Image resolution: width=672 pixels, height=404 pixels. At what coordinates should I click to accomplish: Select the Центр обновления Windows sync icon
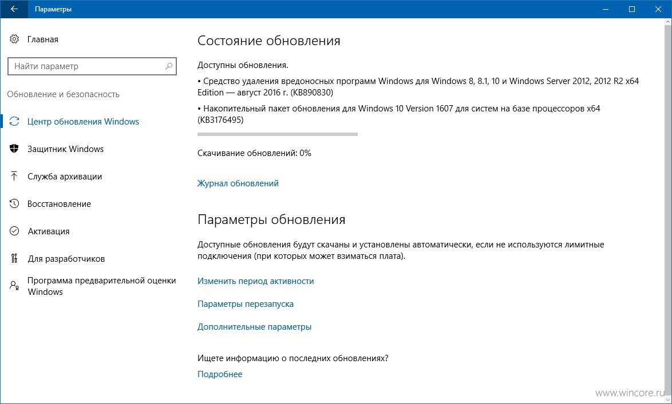[x=14, y=122]
